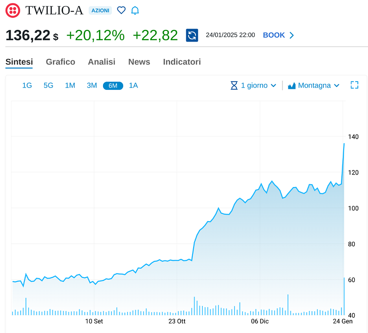This screenshot has height=333, width=368.
Task: Click the arrow next to BOOK
Action: 292,35
